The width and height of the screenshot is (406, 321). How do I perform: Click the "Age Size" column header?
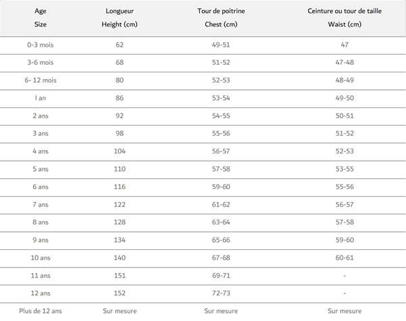(40, 18)
